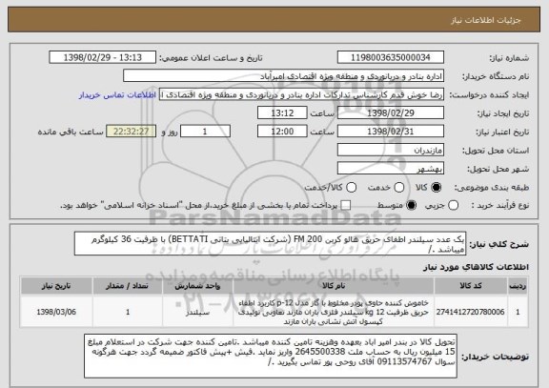Click the تاریخ ایجاد نیاز date field

391,113
